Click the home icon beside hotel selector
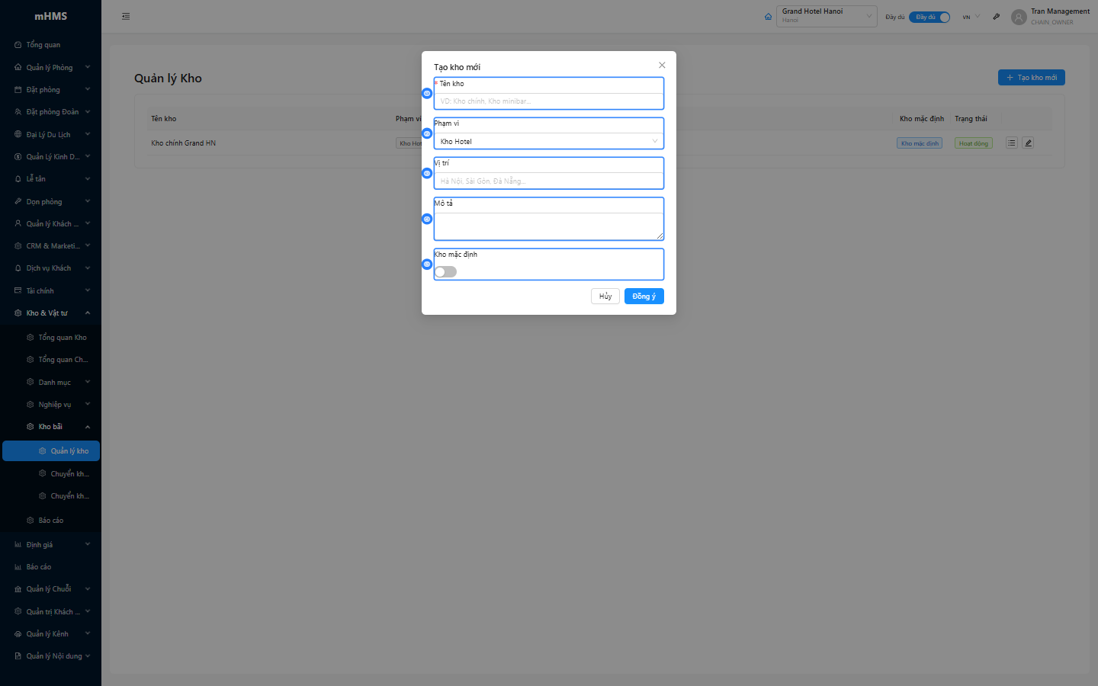1098x686 pixels. (768, 17)
